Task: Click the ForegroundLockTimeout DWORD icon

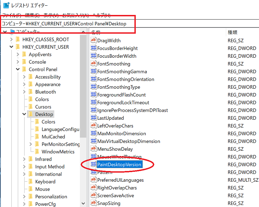Action: [93, 102]
